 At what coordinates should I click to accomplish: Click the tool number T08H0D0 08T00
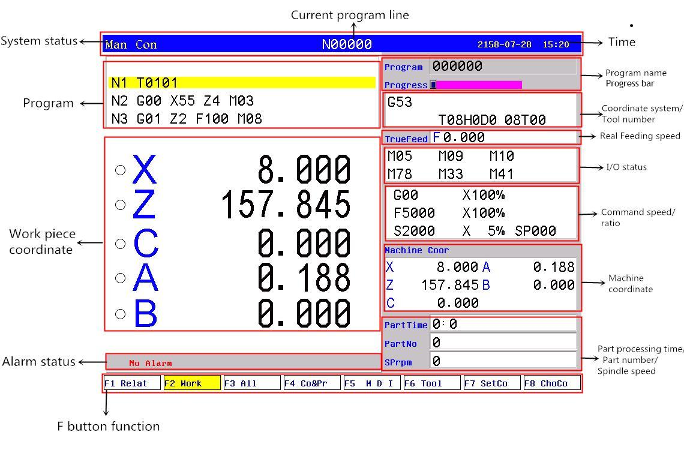coord(492,119)
